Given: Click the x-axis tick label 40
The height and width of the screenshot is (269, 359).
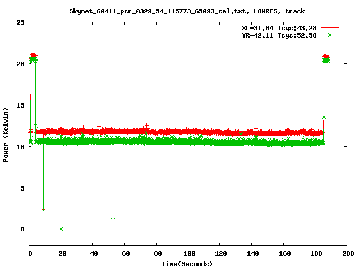Looking at the screenshot, I should click(x=94, y=253).
